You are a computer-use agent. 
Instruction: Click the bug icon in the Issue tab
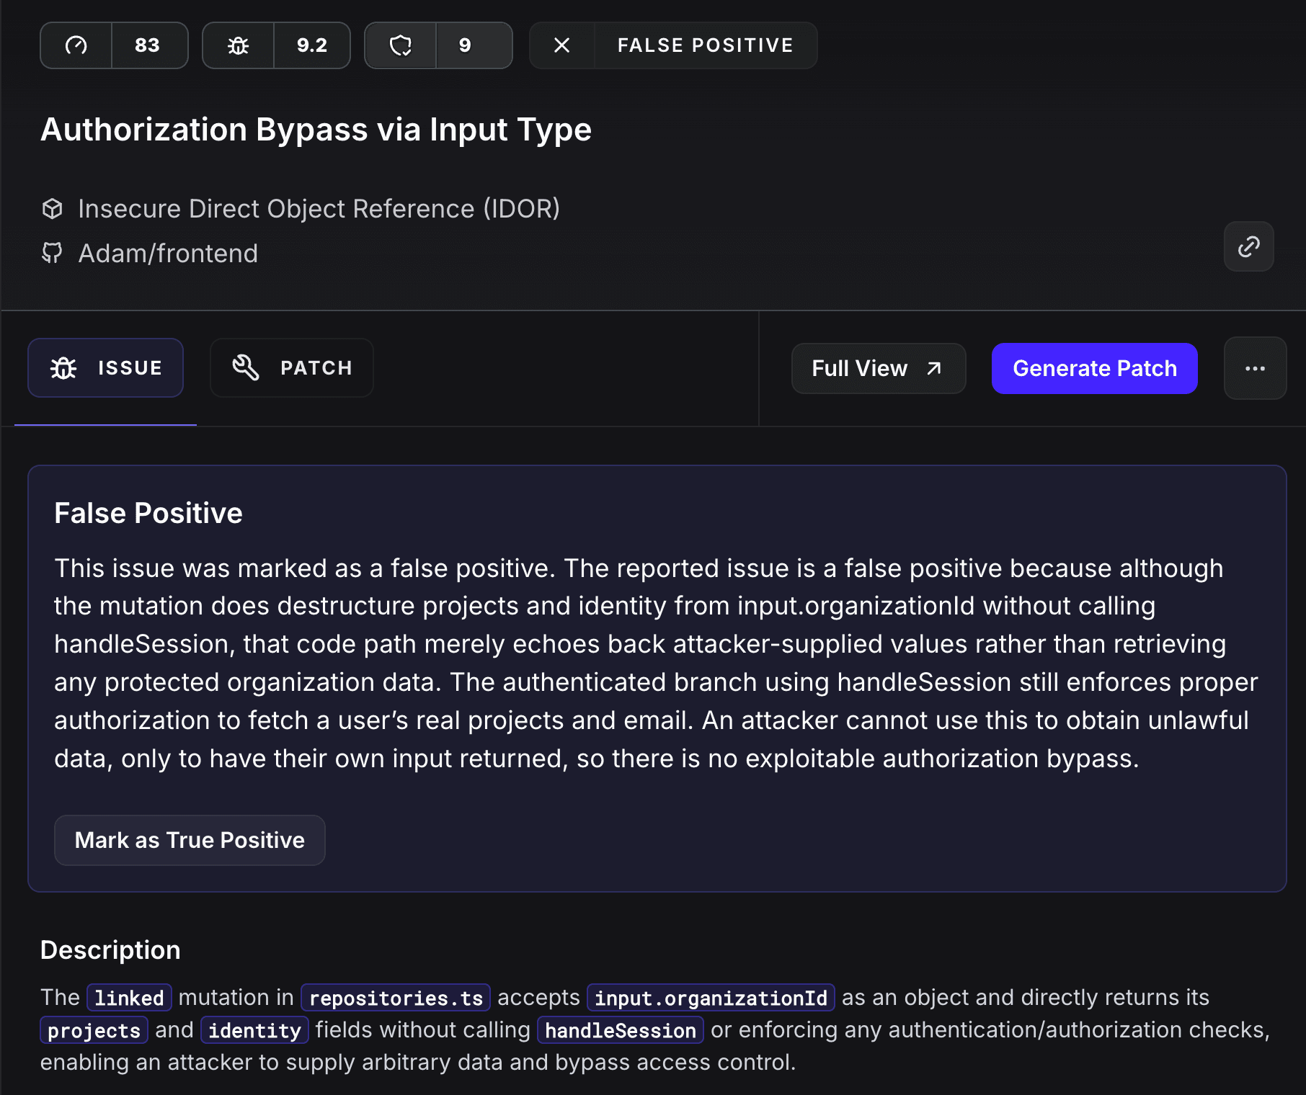[x=63, y=367]
